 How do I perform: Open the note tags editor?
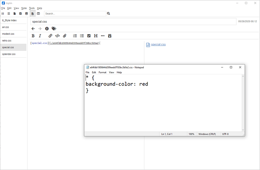[x=54, y=28]
